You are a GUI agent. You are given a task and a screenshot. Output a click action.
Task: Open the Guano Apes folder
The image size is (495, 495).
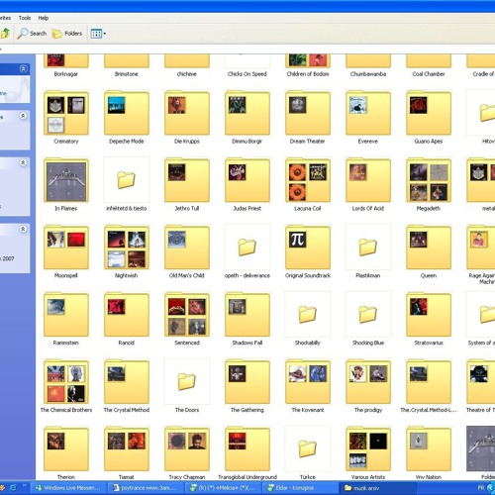point(429,113)
